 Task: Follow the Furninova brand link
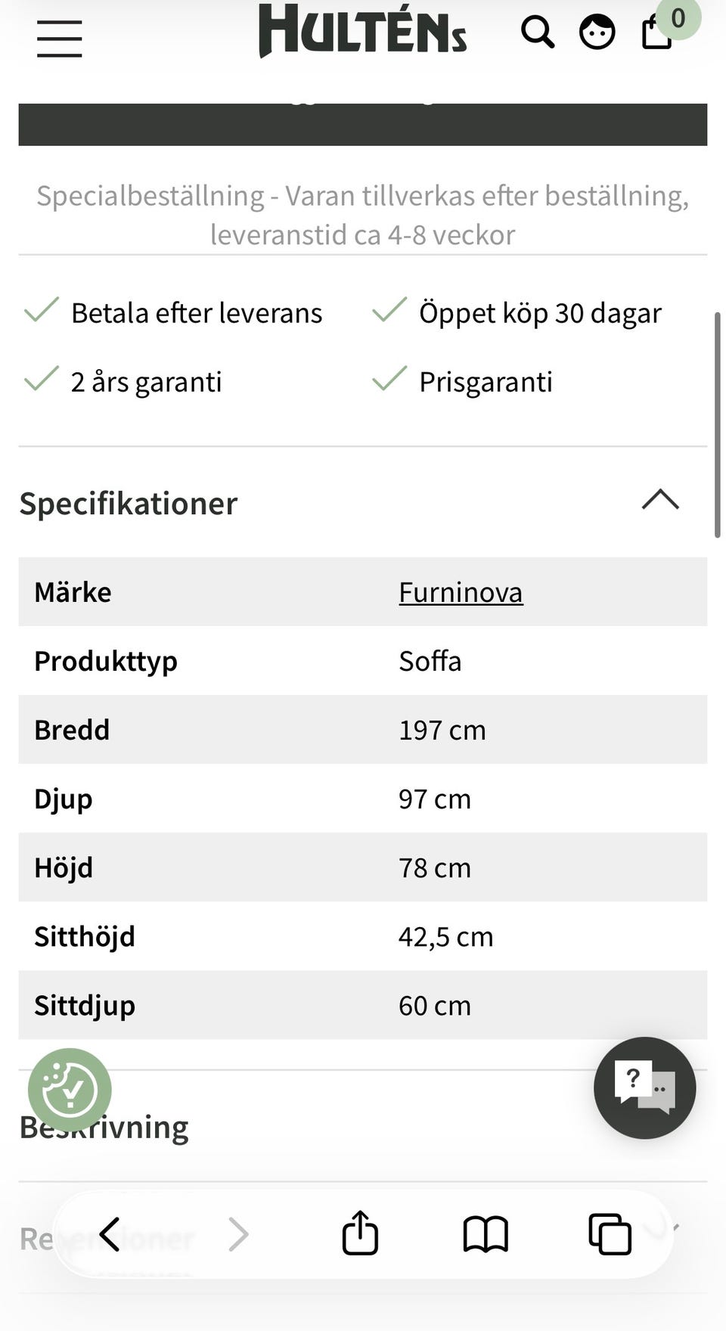(461, 592)
